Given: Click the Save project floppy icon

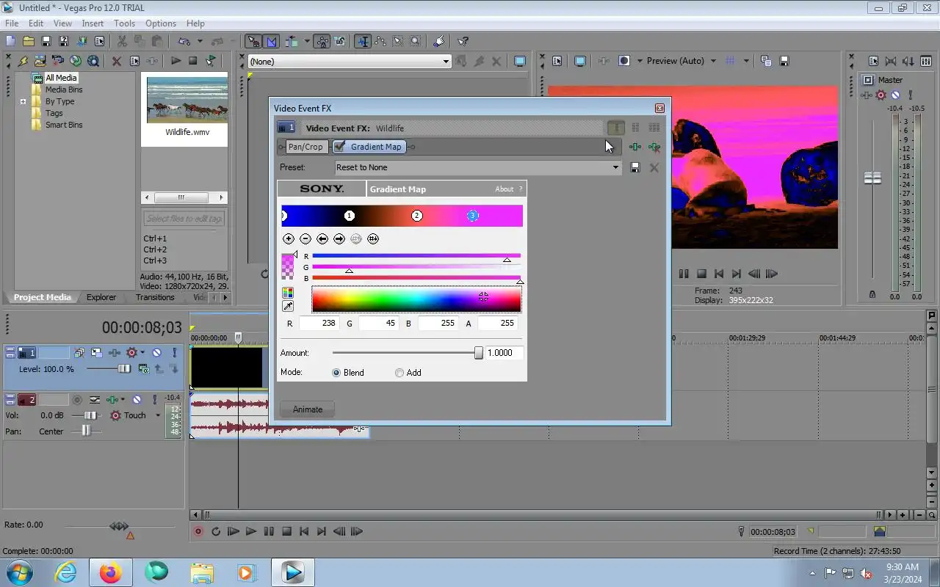Looking at the screenshot, I should coord(46,41).
